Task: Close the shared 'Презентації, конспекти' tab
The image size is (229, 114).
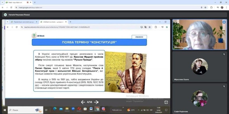Action: pyautogui.click(x=37, y=22)
